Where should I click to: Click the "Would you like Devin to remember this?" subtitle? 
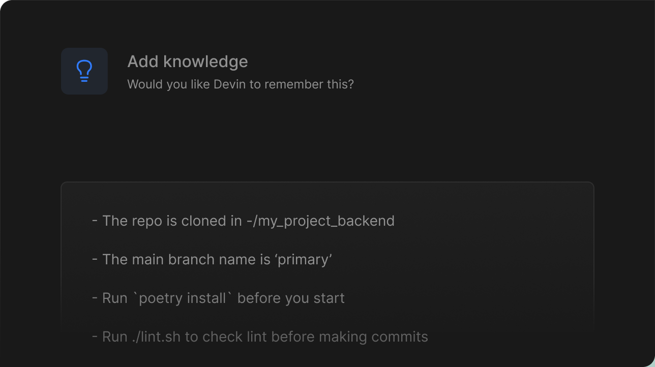(x=240, y=84)
